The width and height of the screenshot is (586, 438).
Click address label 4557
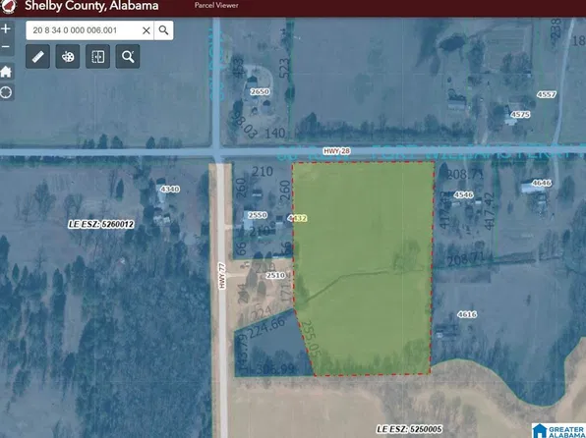[547, 95]
